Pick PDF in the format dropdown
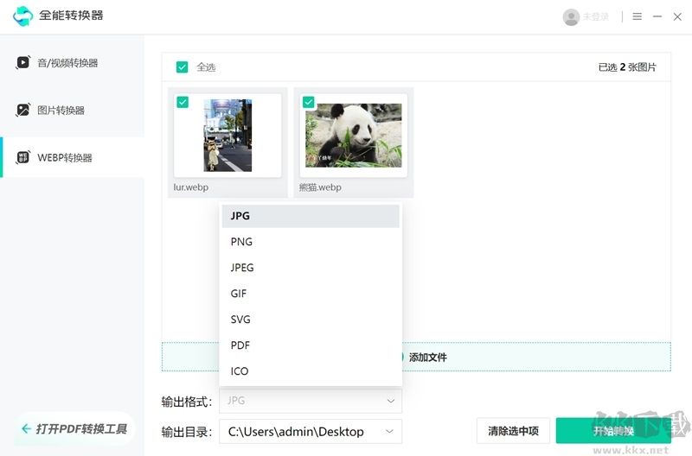 tap(311, 345)
